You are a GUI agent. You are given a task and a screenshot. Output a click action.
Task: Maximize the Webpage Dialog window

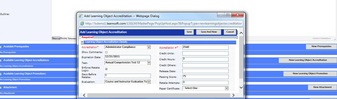pyautogui.click(x=228, y=15)
